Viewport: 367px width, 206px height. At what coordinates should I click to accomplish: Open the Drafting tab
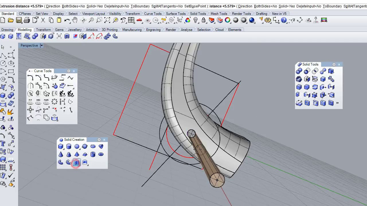click(261, 13)
